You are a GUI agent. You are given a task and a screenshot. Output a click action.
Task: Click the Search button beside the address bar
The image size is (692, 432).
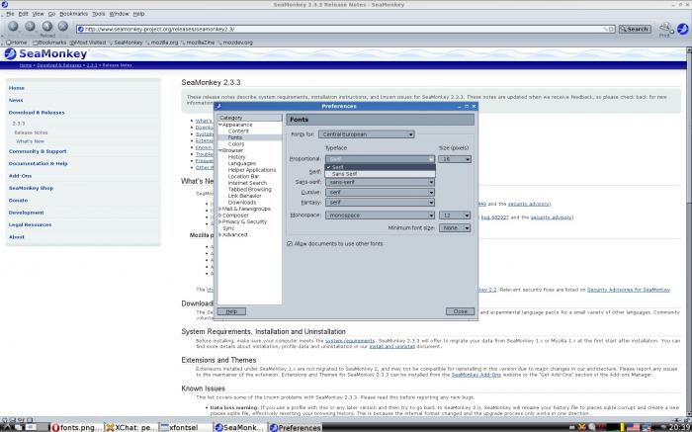tap(635, 29)
